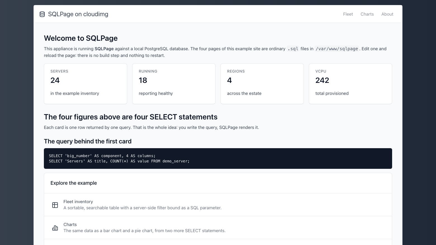This screenshot has width=436, height=245.
Task: Click the Running 18 card
Action: (x=174, y=84)
